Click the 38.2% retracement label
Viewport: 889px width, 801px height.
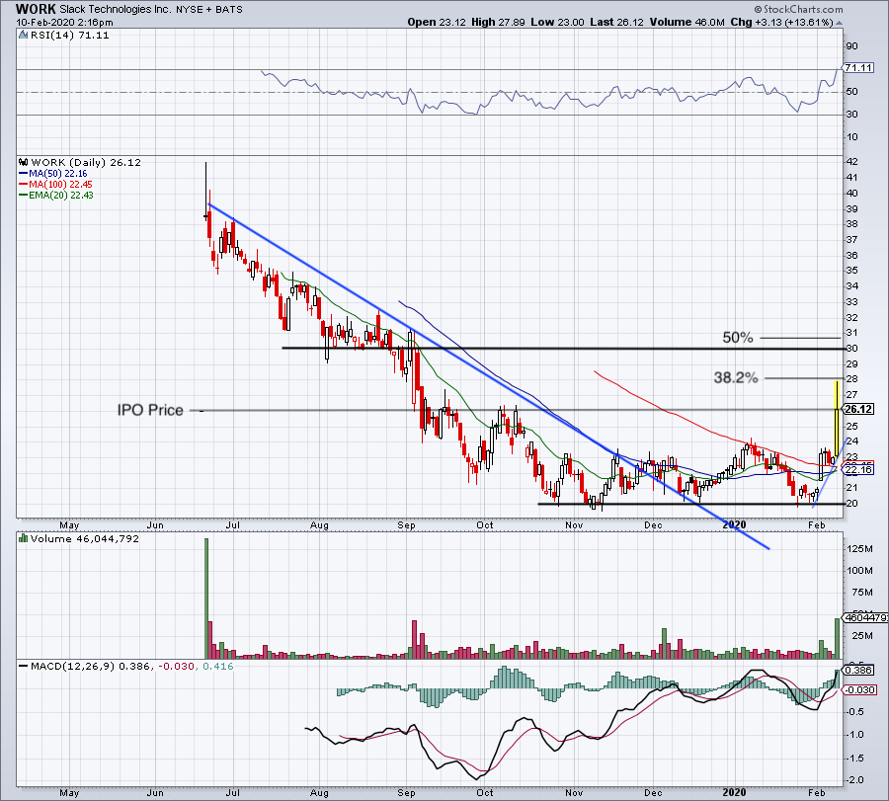[735, 377]
